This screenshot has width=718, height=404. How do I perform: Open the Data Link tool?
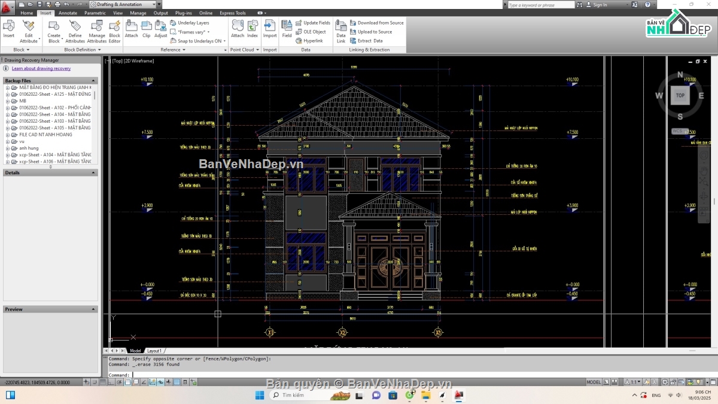tap(340, 30)
